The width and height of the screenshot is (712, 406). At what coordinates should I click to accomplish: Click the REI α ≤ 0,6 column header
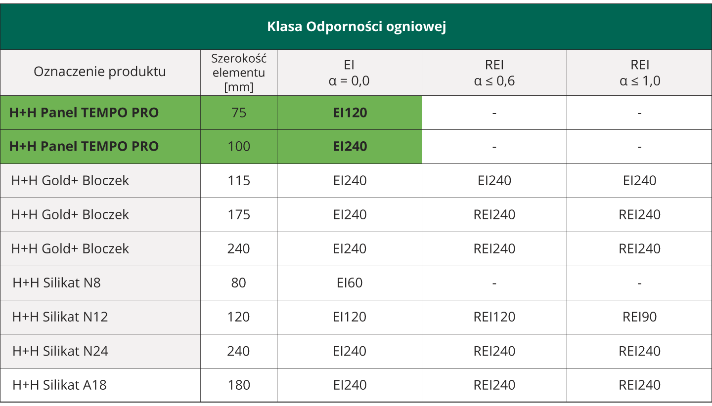pyautogui.click(x=494, y=73)
